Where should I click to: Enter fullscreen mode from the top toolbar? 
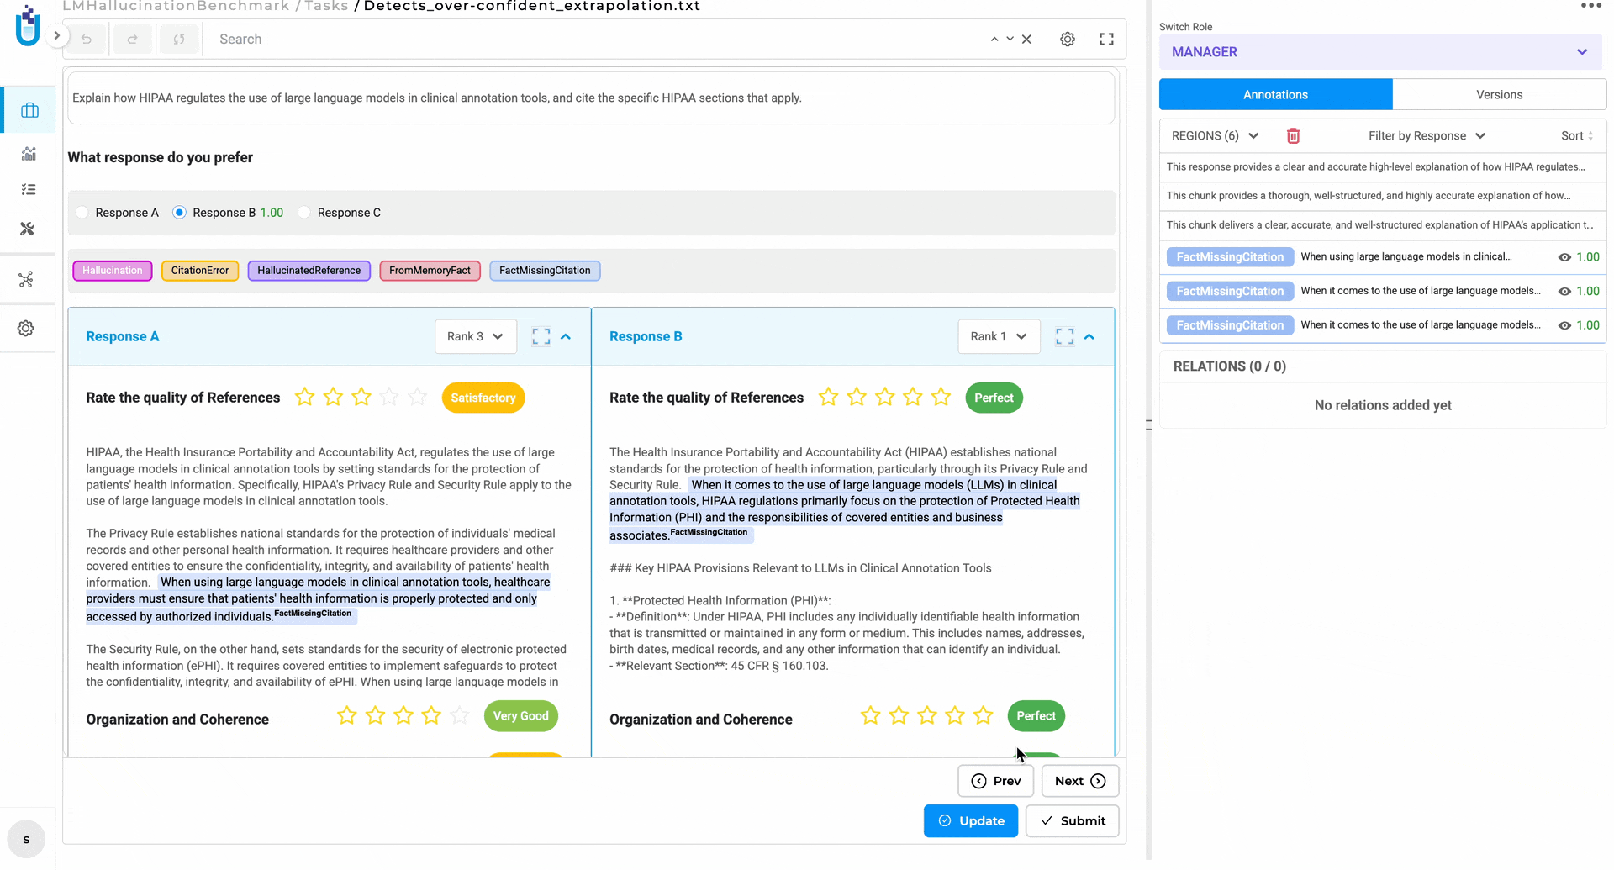click(1106, 39)
